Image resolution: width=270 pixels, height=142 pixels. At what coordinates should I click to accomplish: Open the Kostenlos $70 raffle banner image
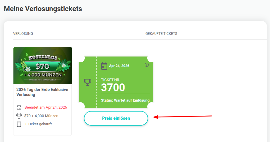43,66
